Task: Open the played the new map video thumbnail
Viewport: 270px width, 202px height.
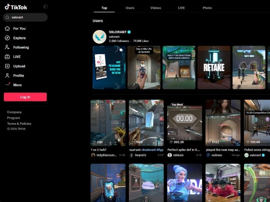Action: [x=223, y=123]
